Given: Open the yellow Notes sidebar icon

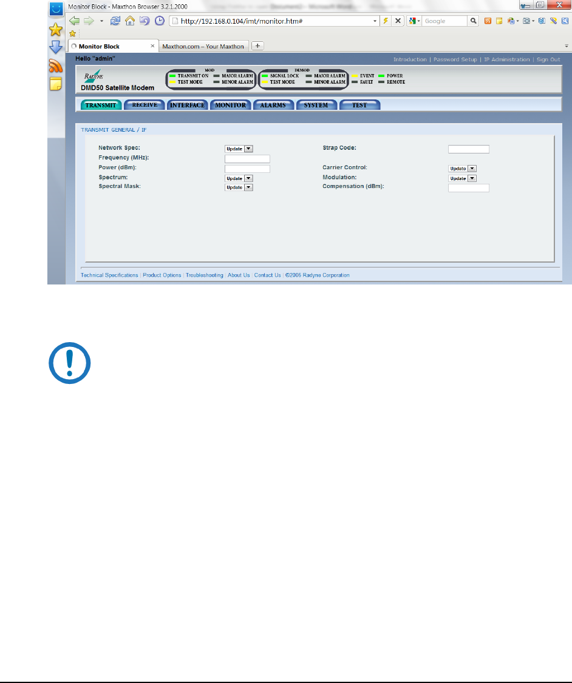Looking at the screenshot, I should click(x=55, y=83).
